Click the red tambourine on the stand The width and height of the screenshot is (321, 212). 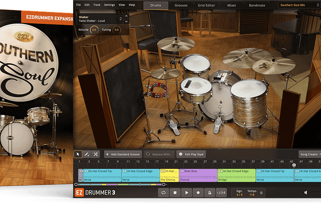point(159,89)
